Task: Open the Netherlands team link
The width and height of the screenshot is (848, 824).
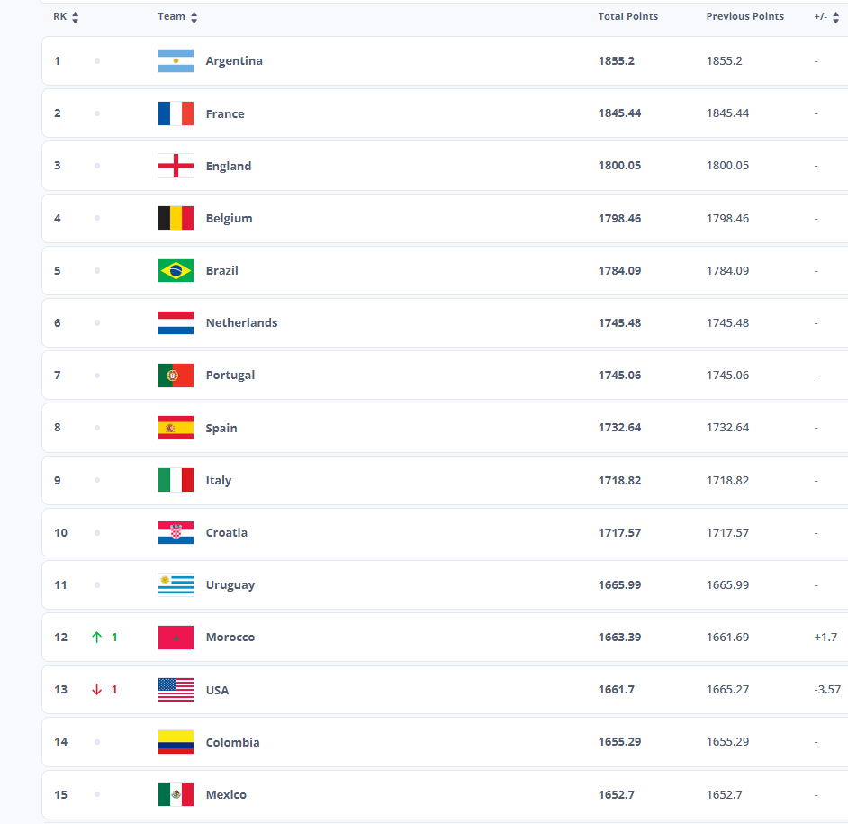Action: point(241,322)
